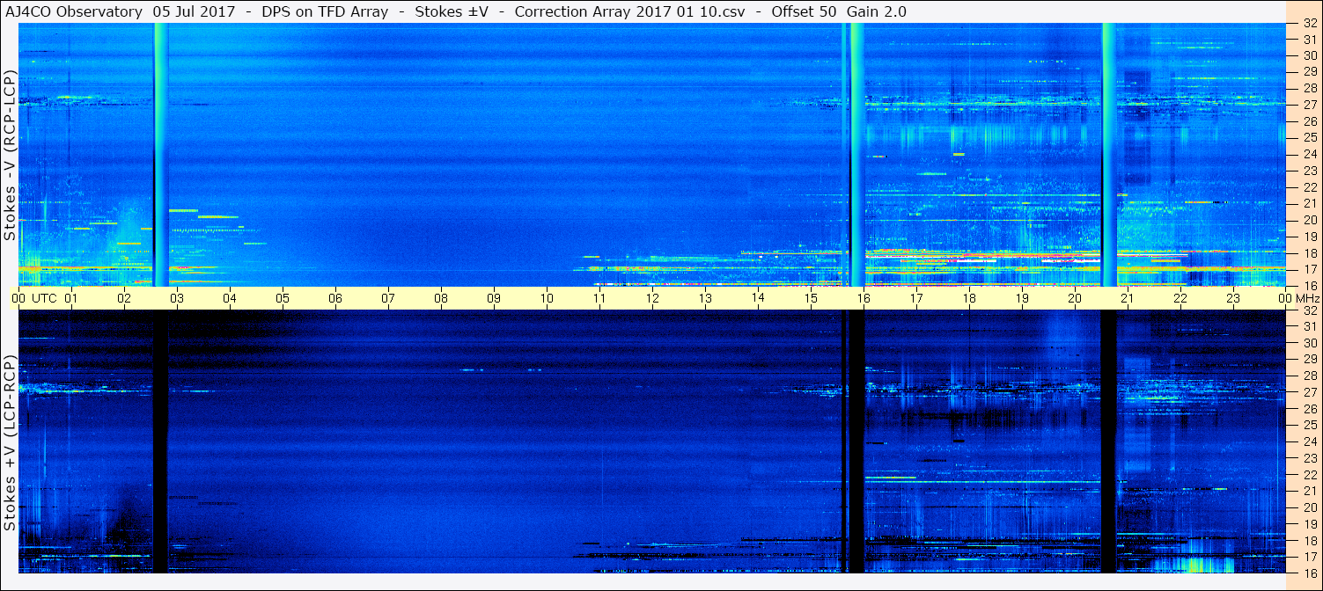The width and height of the screenshot is (1323, 591).
Task: Click 16 MHz tick in Stokes +V panel
Action: click(x=1309, y=573)
